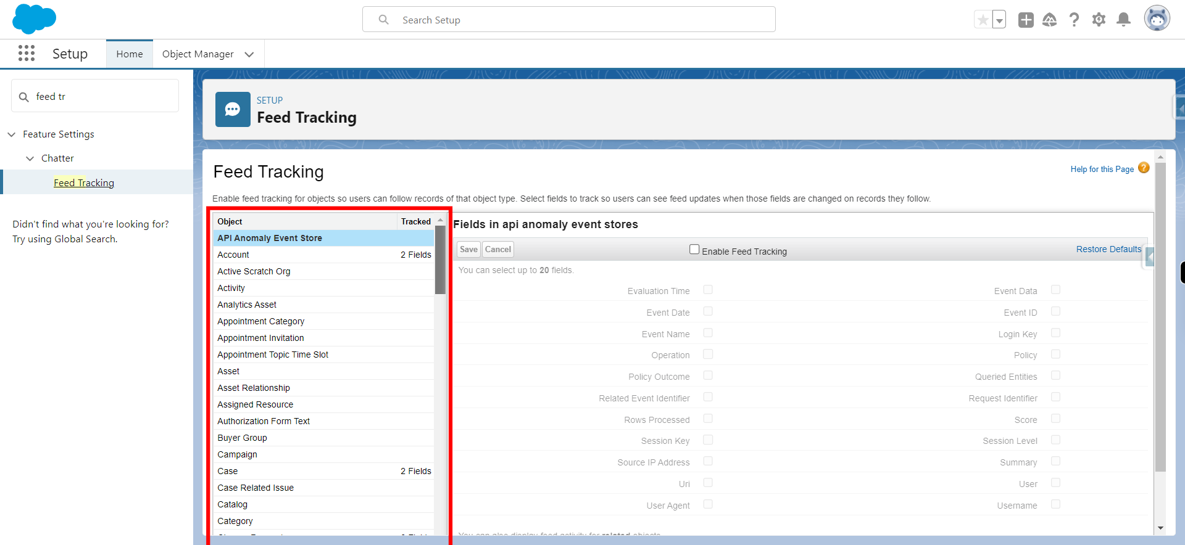The image size is (1185, 545).
Task: Click the Save button
Action: point(468,249)
